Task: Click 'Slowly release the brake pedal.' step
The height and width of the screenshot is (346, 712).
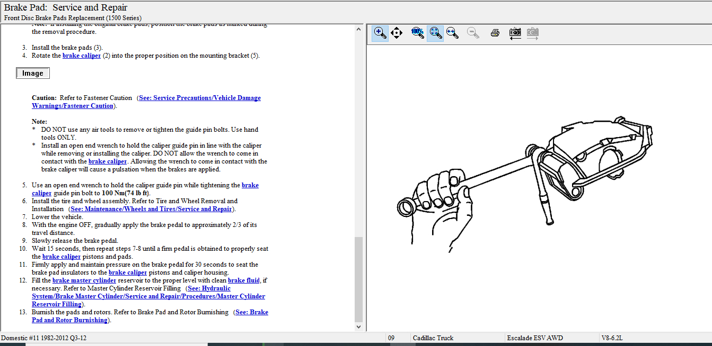Action: pos(75,241)
